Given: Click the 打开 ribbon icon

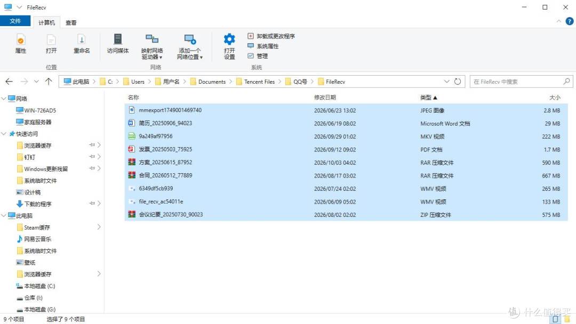Looking at the screenshot, I should tap(51, 44).
